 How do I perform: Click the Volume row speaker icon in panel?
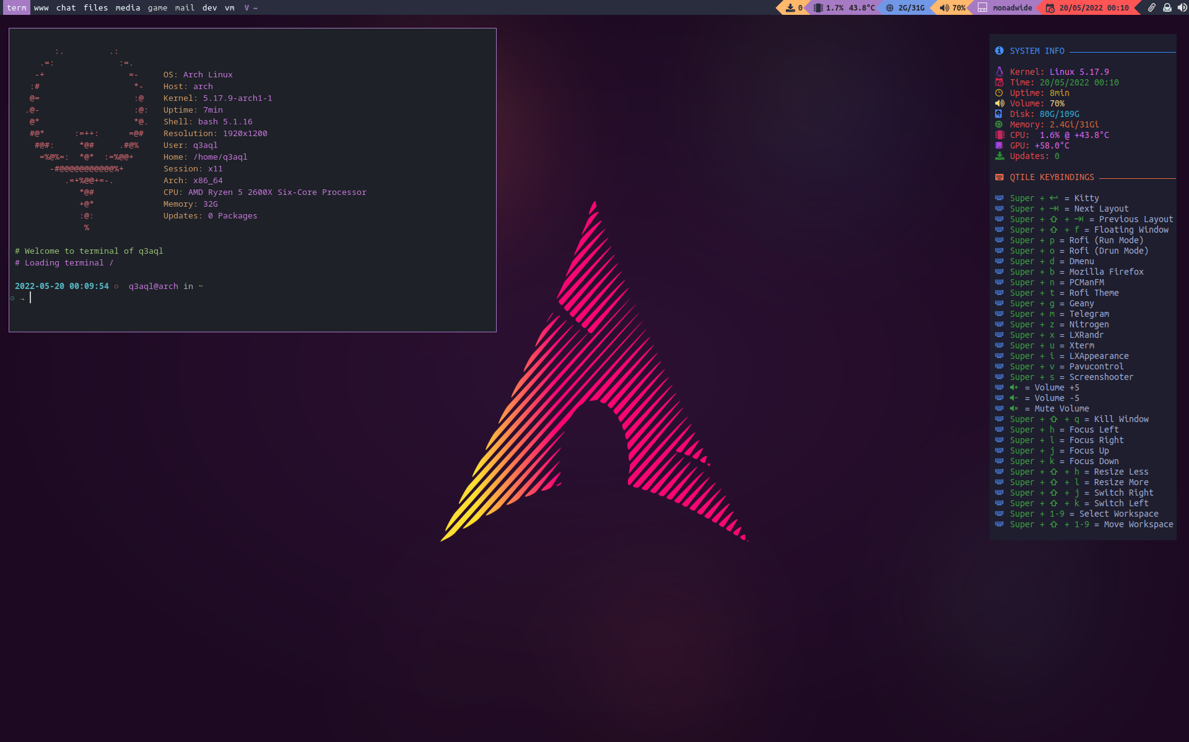(x=1000, y=103)
